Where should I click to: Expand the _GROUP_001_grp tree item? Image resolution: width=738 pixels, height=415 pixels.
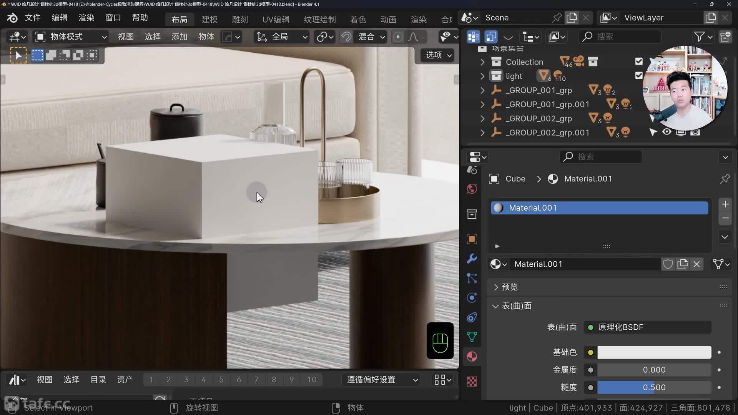click(482, 90)
